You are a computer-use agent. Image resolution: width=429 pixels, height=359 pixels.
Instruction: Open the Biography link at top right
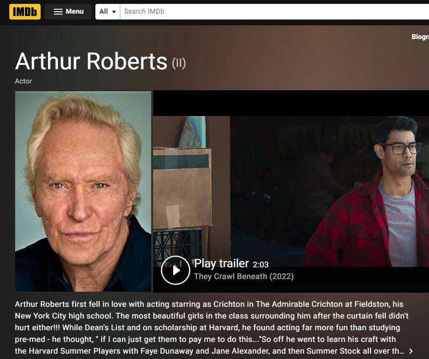tap(420, 37)
